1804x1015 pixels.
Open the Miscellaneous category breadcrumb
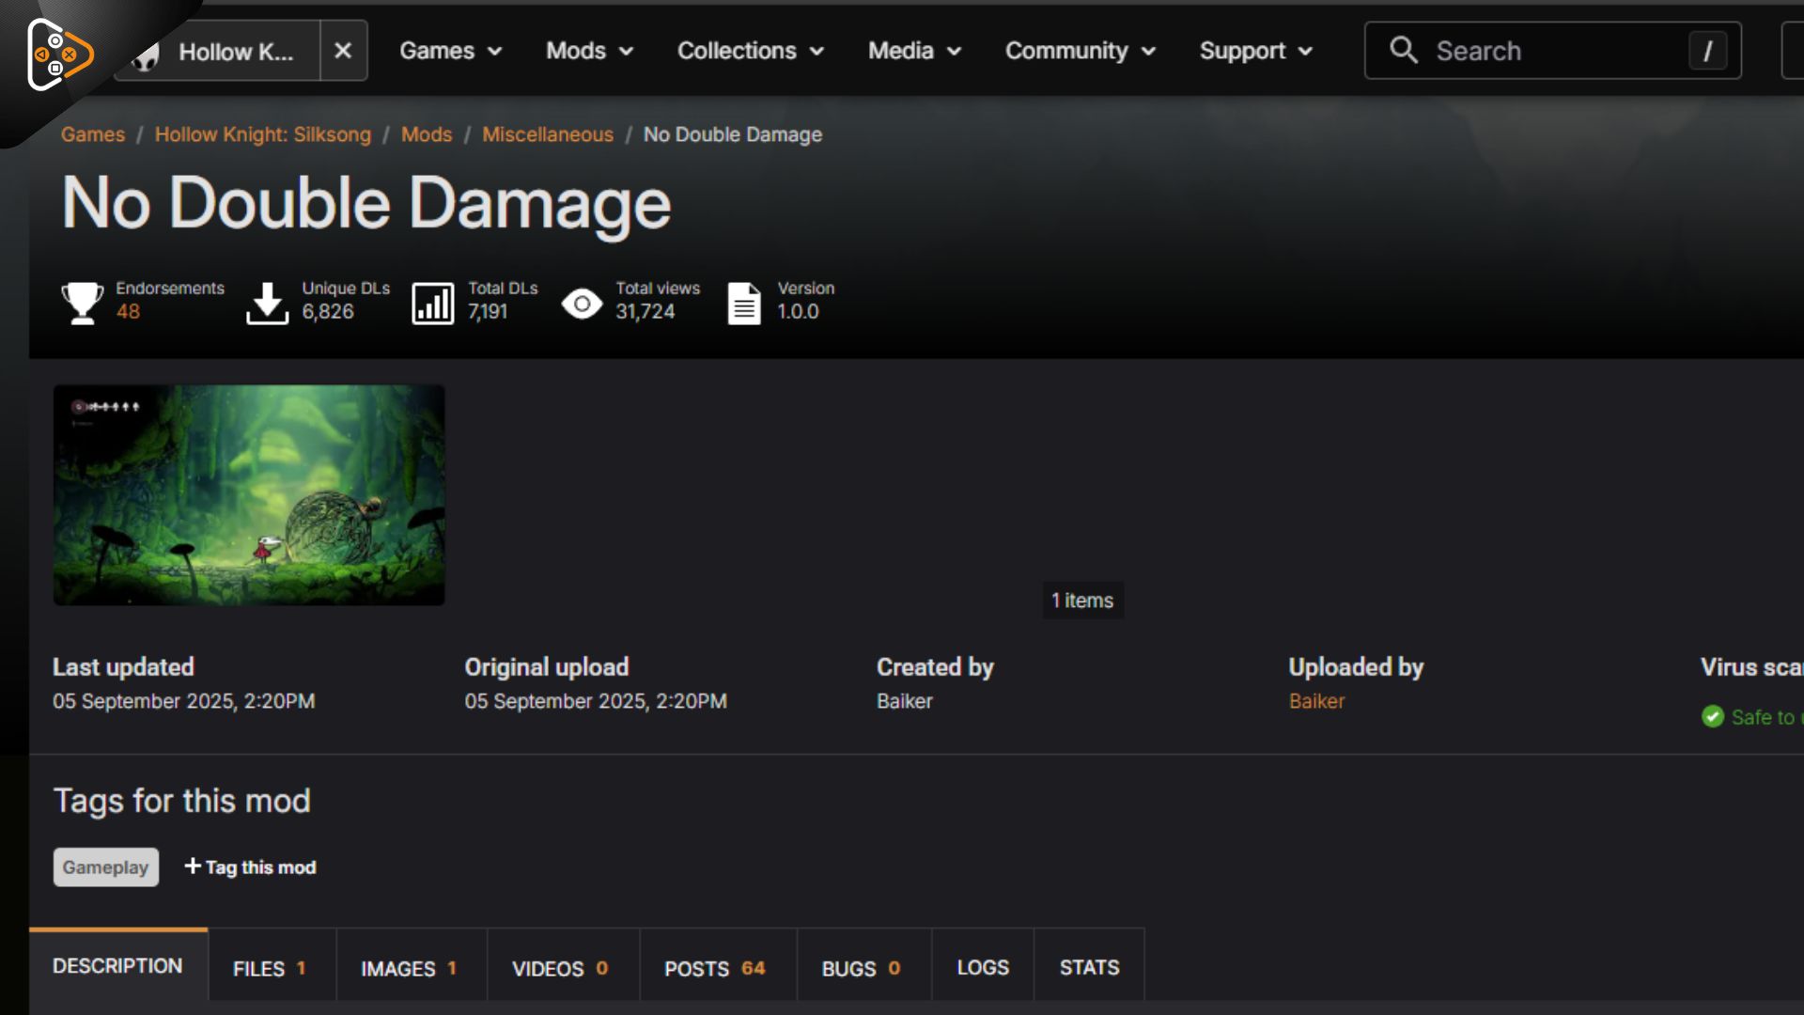pos(548,134)
